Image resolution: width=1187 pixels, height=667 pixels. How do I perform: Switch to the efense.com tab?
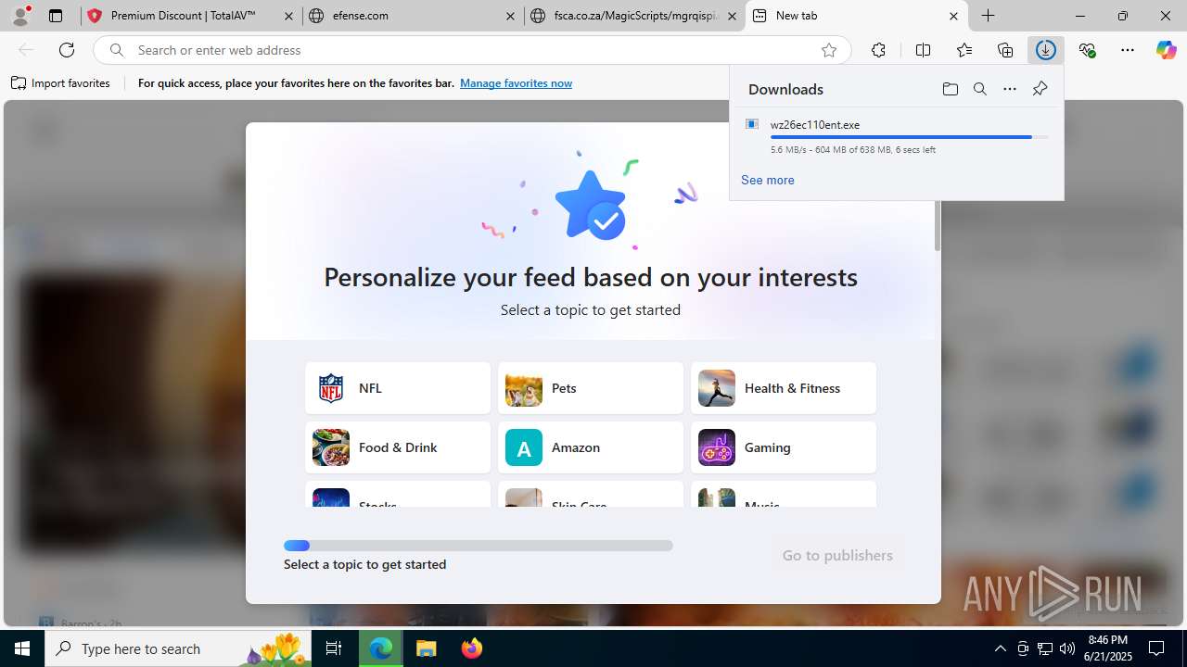click(x=412, y=16)
